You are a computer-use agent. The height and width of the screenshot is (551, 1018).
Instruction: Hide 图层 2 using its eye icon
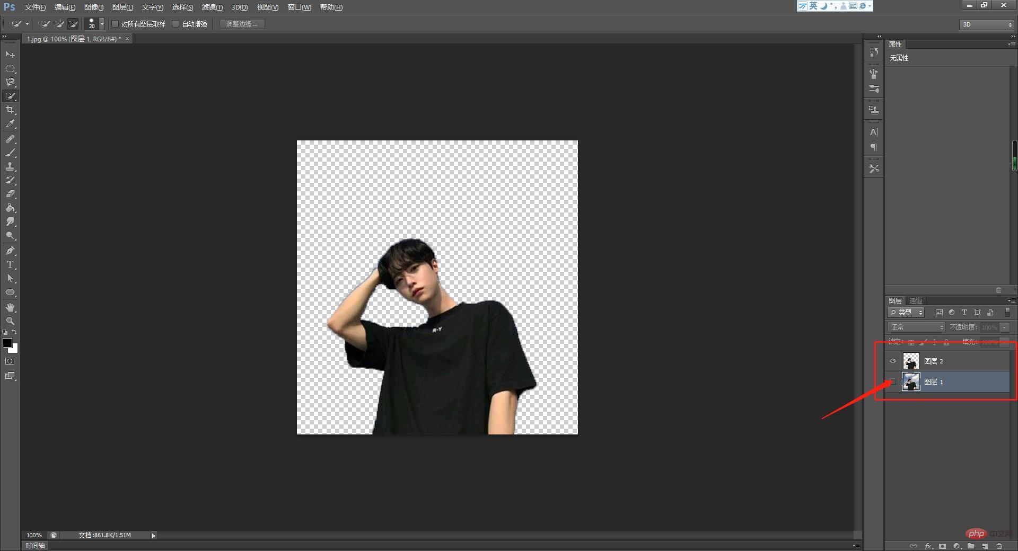tap(893, 361)
